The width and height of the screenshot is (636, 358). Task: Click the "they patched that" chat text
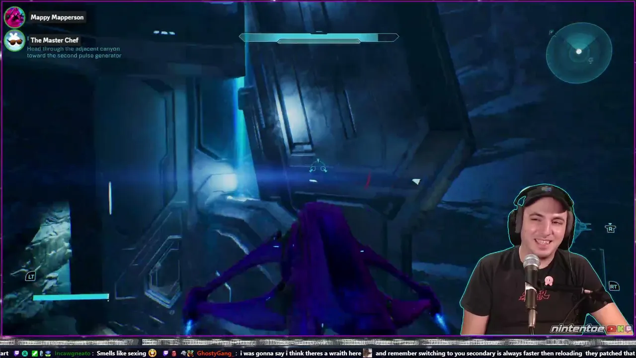tap(610, 354)
